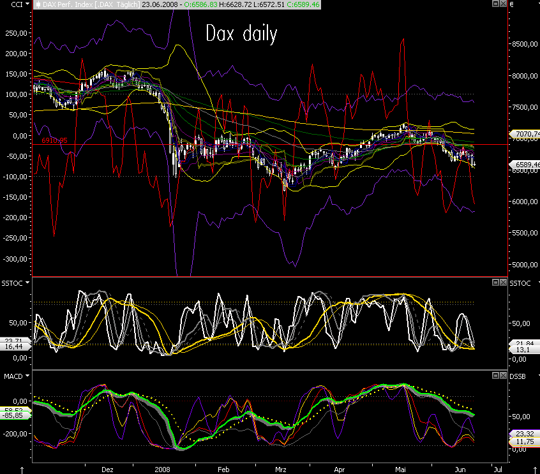Click the 23,32 value marker on the DSSB axis
Image resolution: width=540 pixels, height=474 pixels.
tap(525, 434)
